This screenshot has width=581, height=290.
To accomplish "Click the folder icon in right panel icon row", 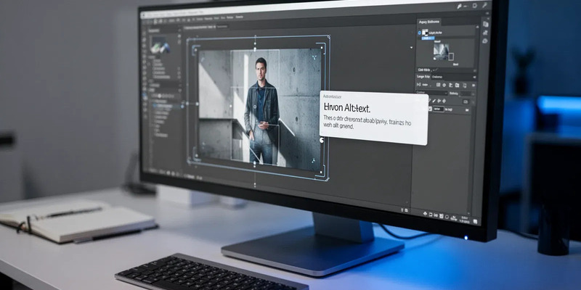I will pos(455,84).
